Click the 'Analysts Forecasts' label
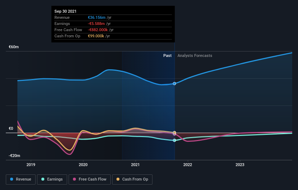298x190 pixels. coord(195,55)
